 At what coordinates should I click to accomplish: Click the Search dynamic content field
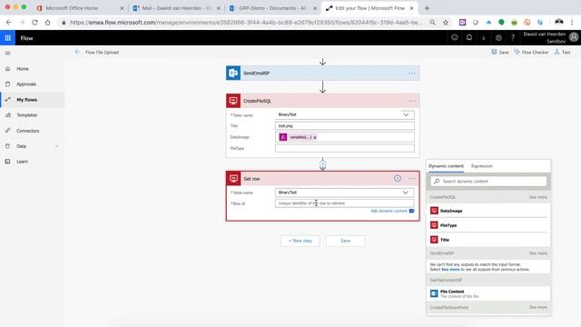pos(488,182)
